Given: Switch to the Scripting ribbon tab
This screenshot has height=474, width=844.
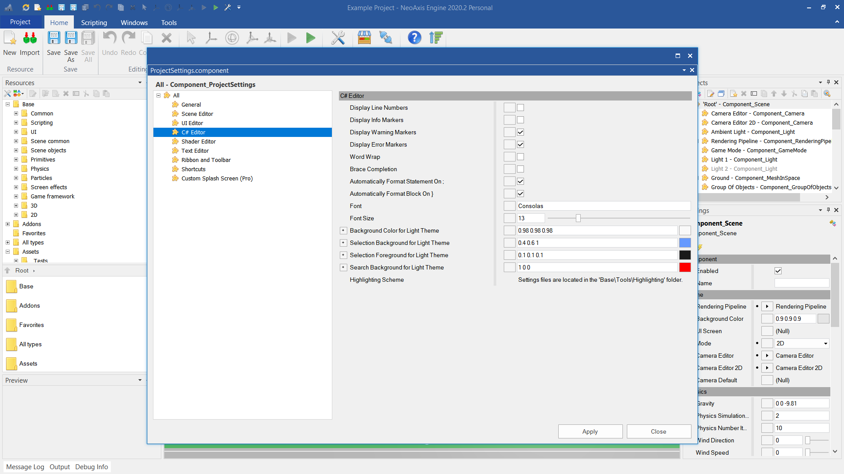Looking at the screenshot, I should click(94, 22).
